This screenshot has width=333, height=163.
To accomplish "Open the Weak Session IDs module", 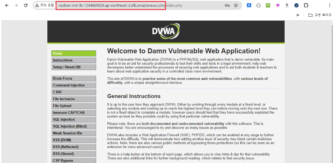I will [74, 133].
